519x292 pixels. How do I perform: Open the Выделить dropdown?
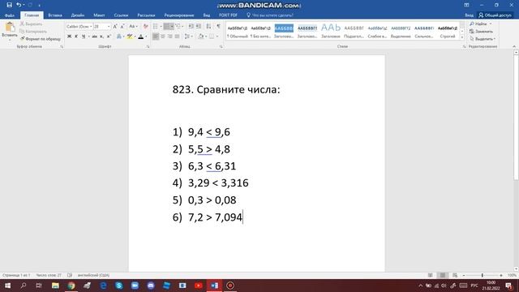tap(483, 39)
